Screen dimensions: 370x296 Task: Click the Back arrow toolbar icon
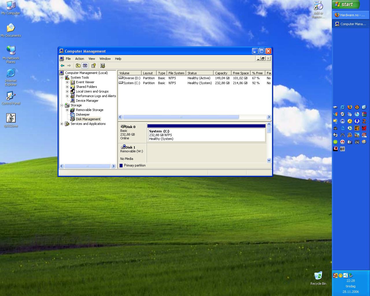(x=62, y=66)
